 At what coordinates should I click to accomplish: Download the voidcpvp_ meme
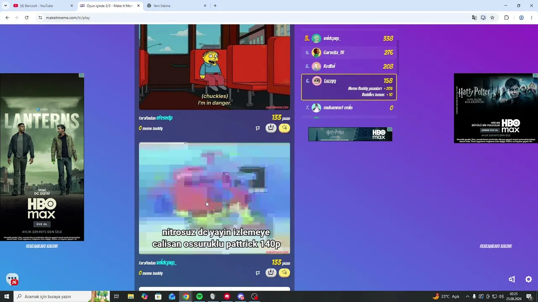click(271, 273)
